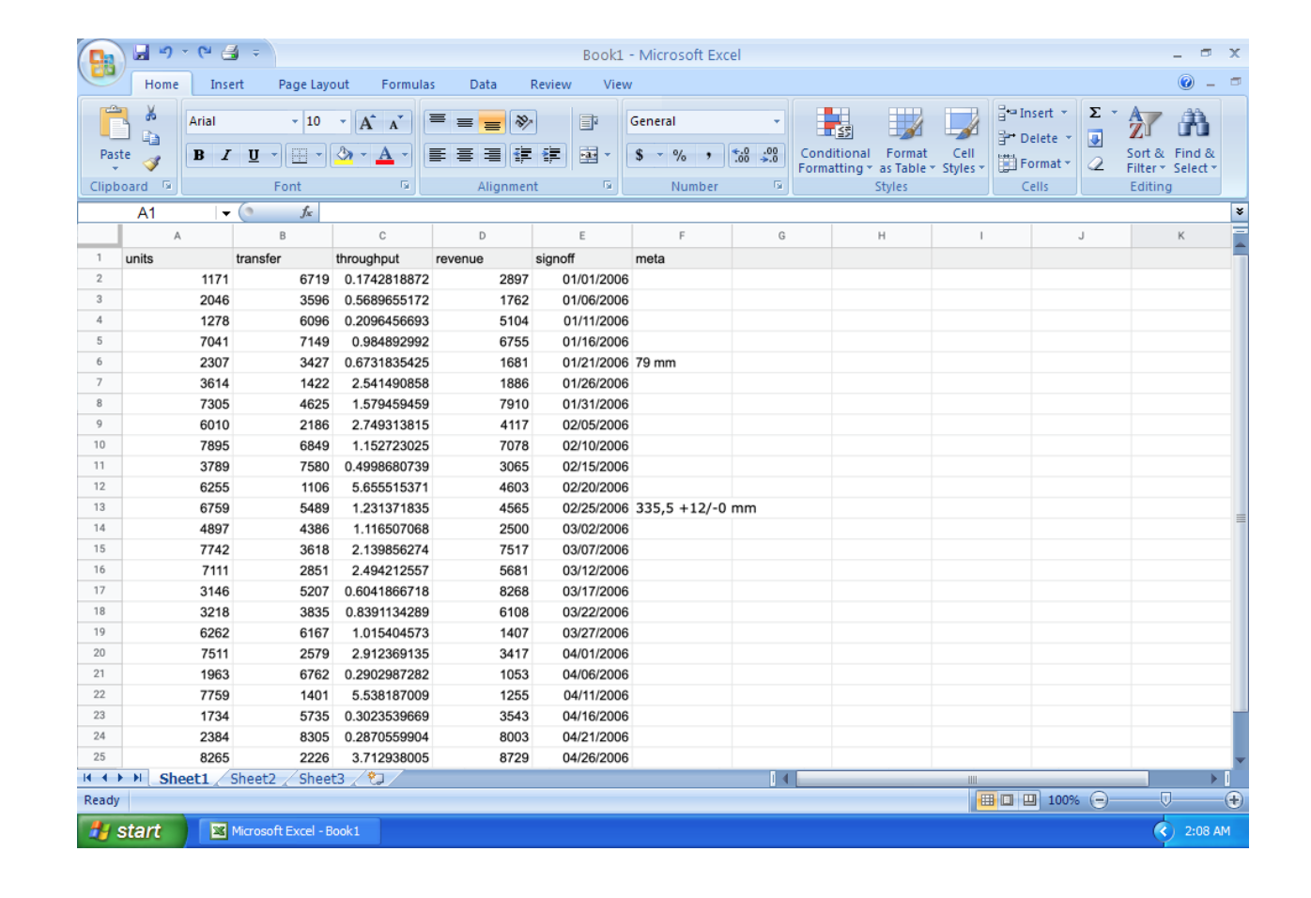Click the Windows start button
1311x898 pixels.
pos(131,831)
